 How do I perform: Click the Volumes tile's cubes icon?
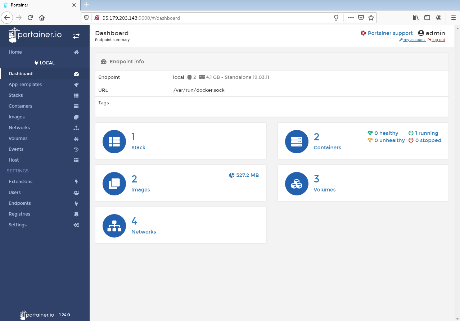tap(297, 184)
